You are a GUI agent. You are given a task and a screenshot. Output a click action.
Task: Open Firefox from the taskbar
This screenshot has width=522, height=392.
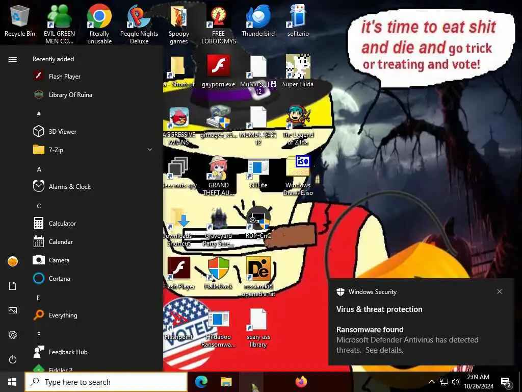tap(301, 382)
